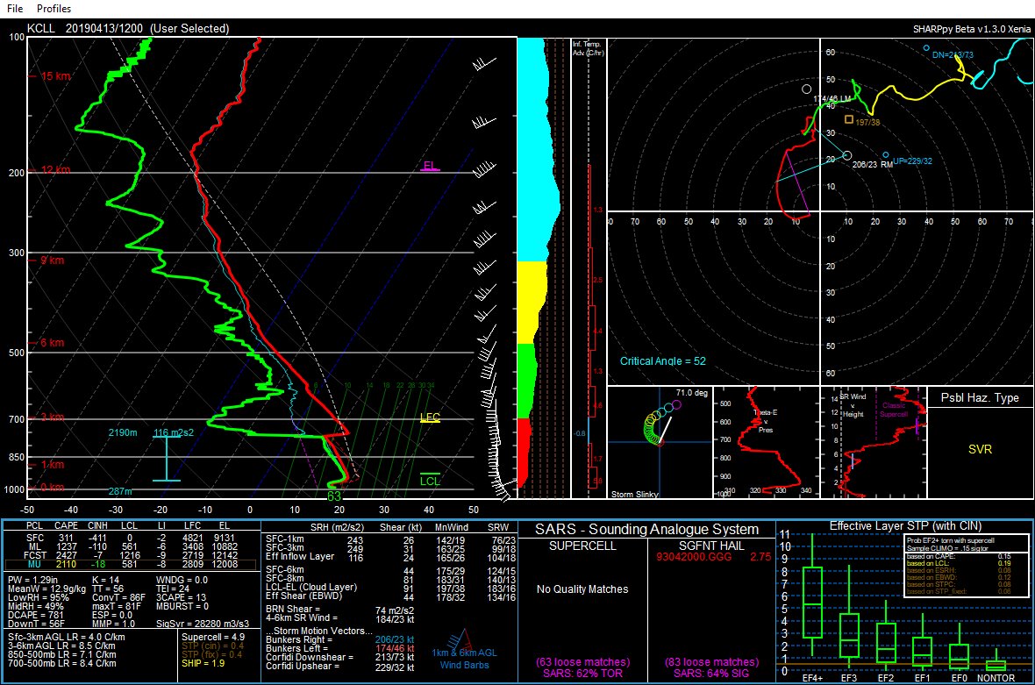The height and width of the screenshot is (685, 1035).
Task: Click the Corfidi upshear UP marker
Action: point(886,155)
